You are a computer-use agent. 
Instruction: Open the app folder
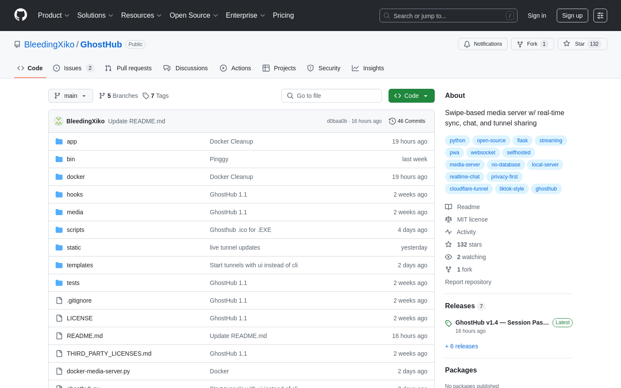tap(72, 141)
